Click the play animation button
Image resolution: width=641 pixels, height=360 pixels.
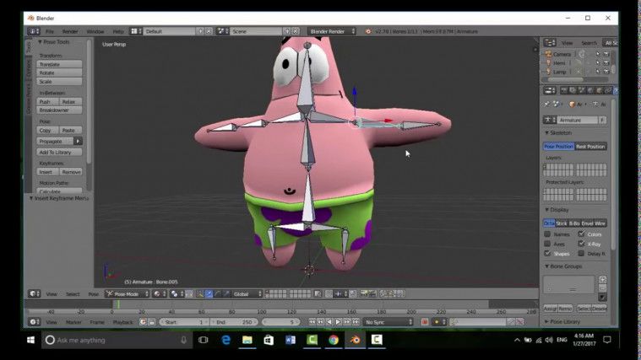point(339,322)
